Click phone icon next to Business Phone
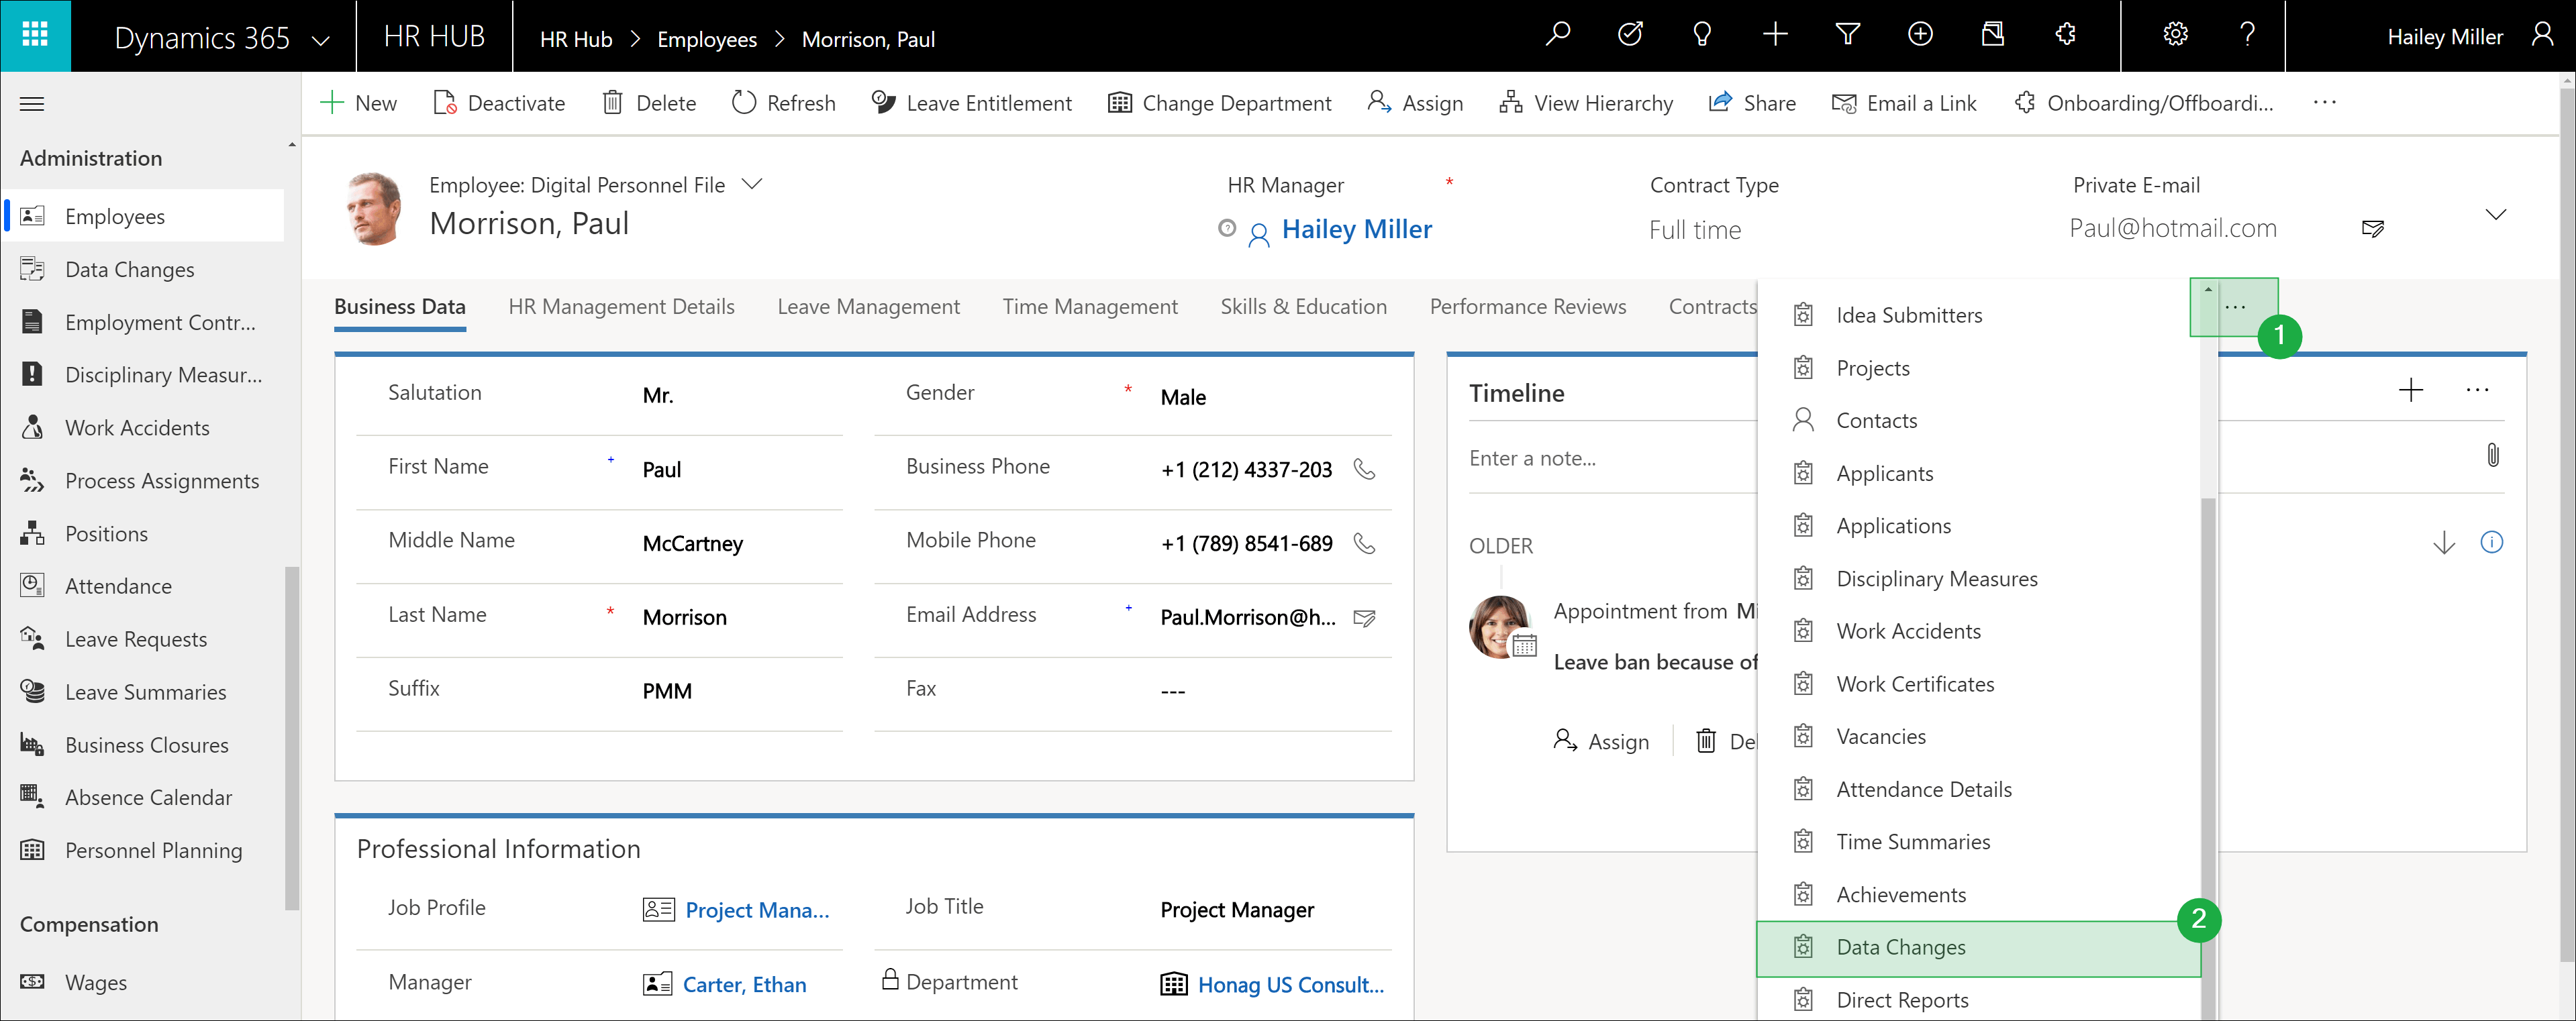The height and width of the screenshot is (1021, 2576). (x=1364, y=468)
